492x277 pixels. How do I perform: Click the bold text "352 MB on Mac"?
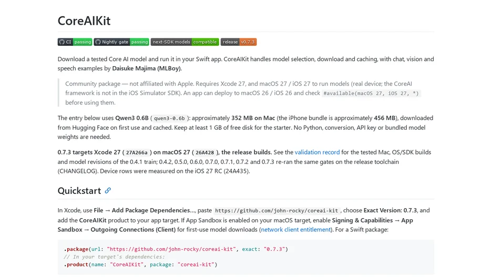click(x=253, y=118)
